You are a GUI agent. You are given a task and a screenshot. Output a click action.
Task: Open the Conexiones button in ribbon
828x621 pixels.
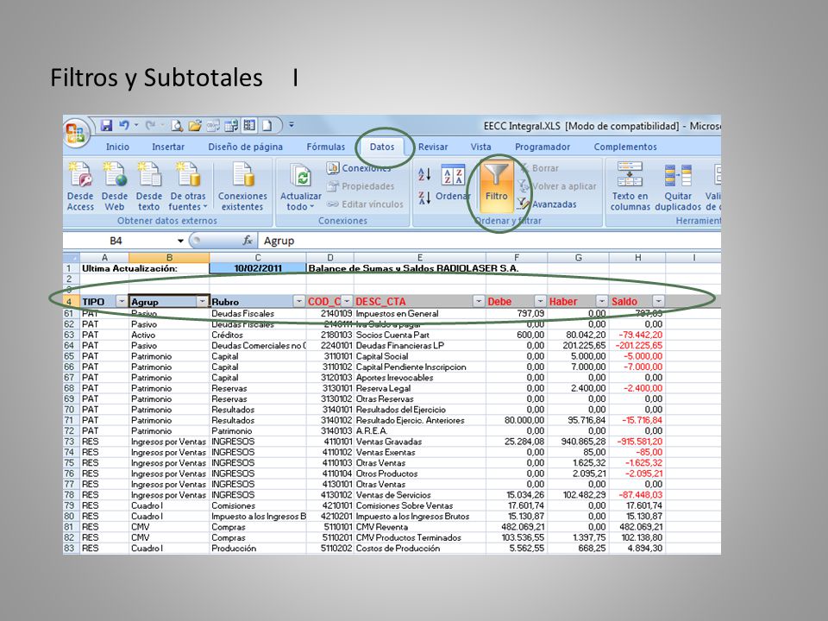[x=361, y=168]
